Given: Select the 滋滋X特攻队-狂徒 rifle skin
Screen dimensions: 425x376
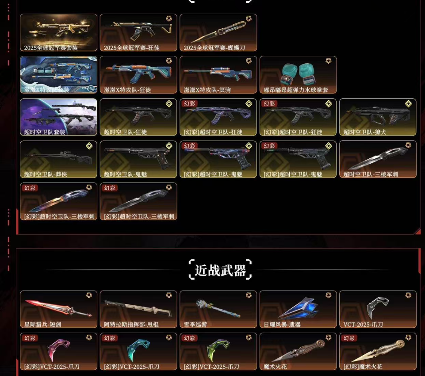Looking at the screenshot, I should (138, 75).
